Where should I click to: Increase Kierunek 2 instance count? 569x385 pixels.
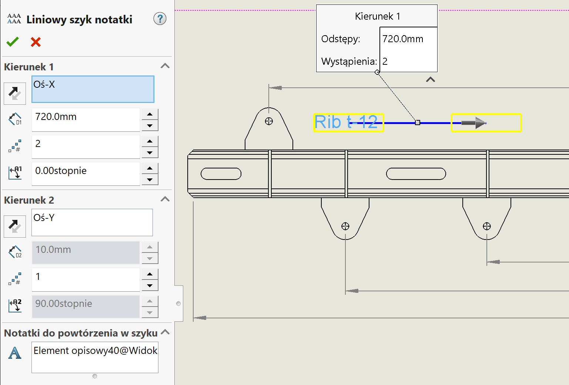(x=150, y=274)
